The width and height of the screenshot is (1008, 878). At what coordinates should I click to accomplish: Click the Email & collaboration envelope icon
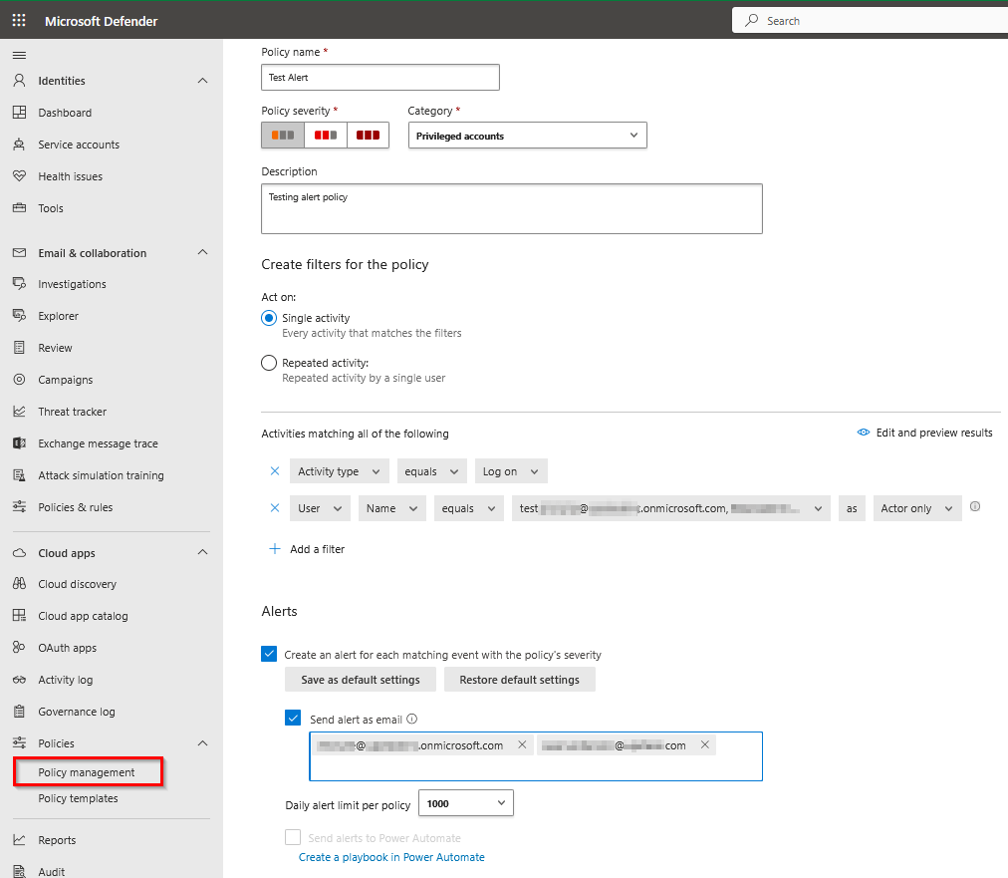click(x=19, y=253)
